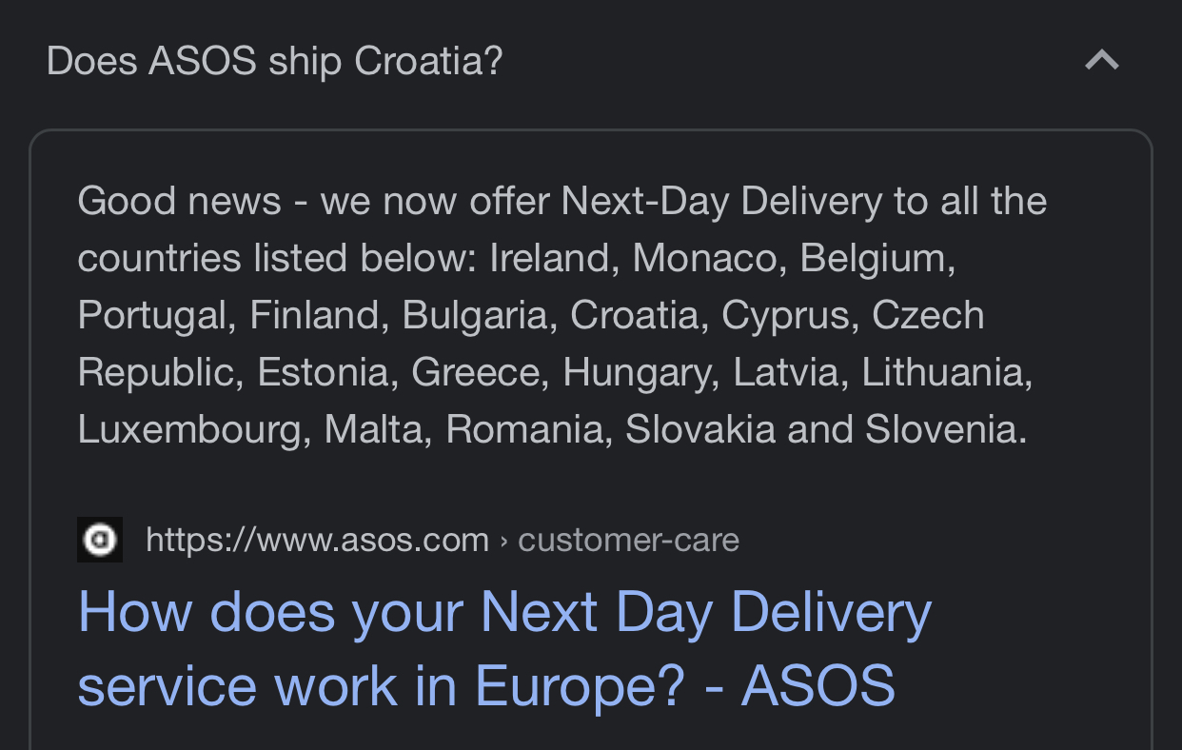
Task: Click the 'customer-care' breadcrumb
Action: [x=628, y=541]
